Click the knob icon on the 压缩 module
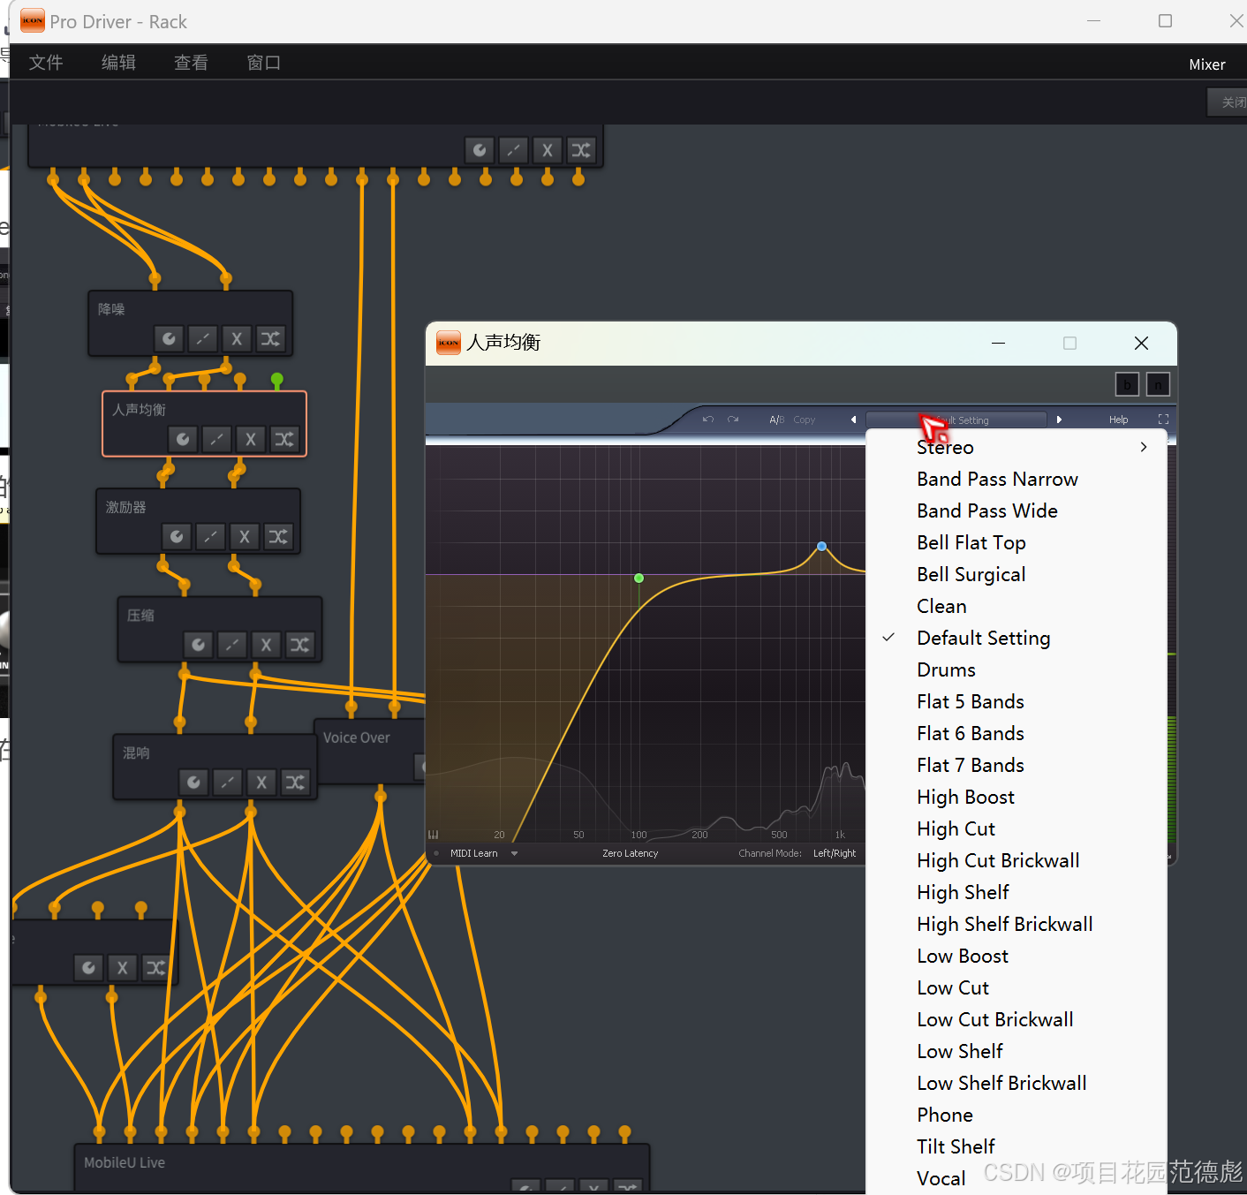1247x1195 pixels. click(198, 645)
